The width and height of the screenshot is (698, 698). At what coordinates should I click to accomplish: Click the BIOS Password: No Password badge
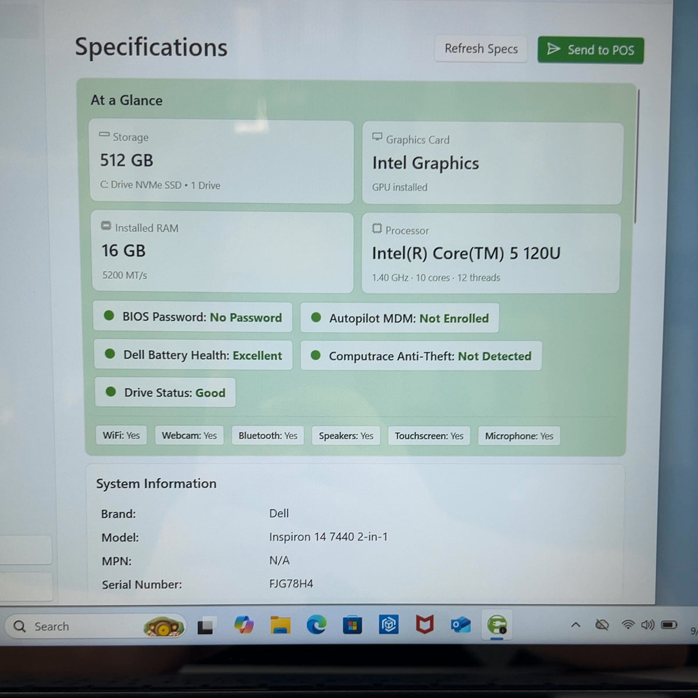tap(193, 317)
